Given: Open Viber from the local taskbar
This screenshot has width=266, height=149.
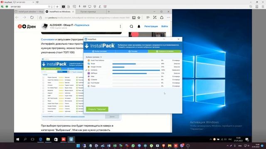Looking at the screenshot, I should [x=182, y=146].
